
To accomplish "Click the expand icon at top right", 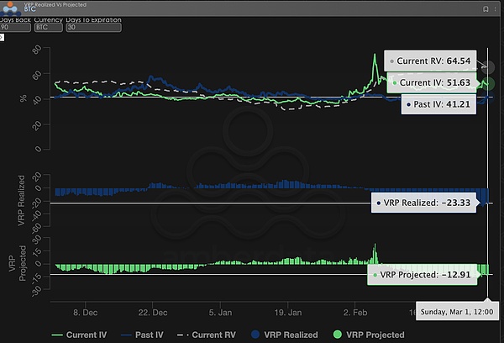I will pos(495,8).
